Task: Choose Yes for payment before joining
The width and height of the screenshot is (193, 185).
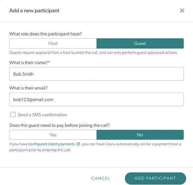Action: click(x=53, y=135)
